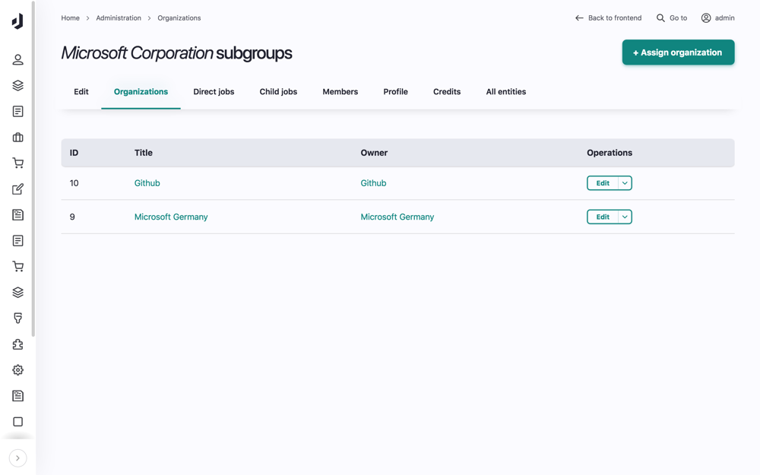Viewport: 760px width, 475px height.
Task: Click the lower stacked-layers sidebar icon
Action: [18, 293]
